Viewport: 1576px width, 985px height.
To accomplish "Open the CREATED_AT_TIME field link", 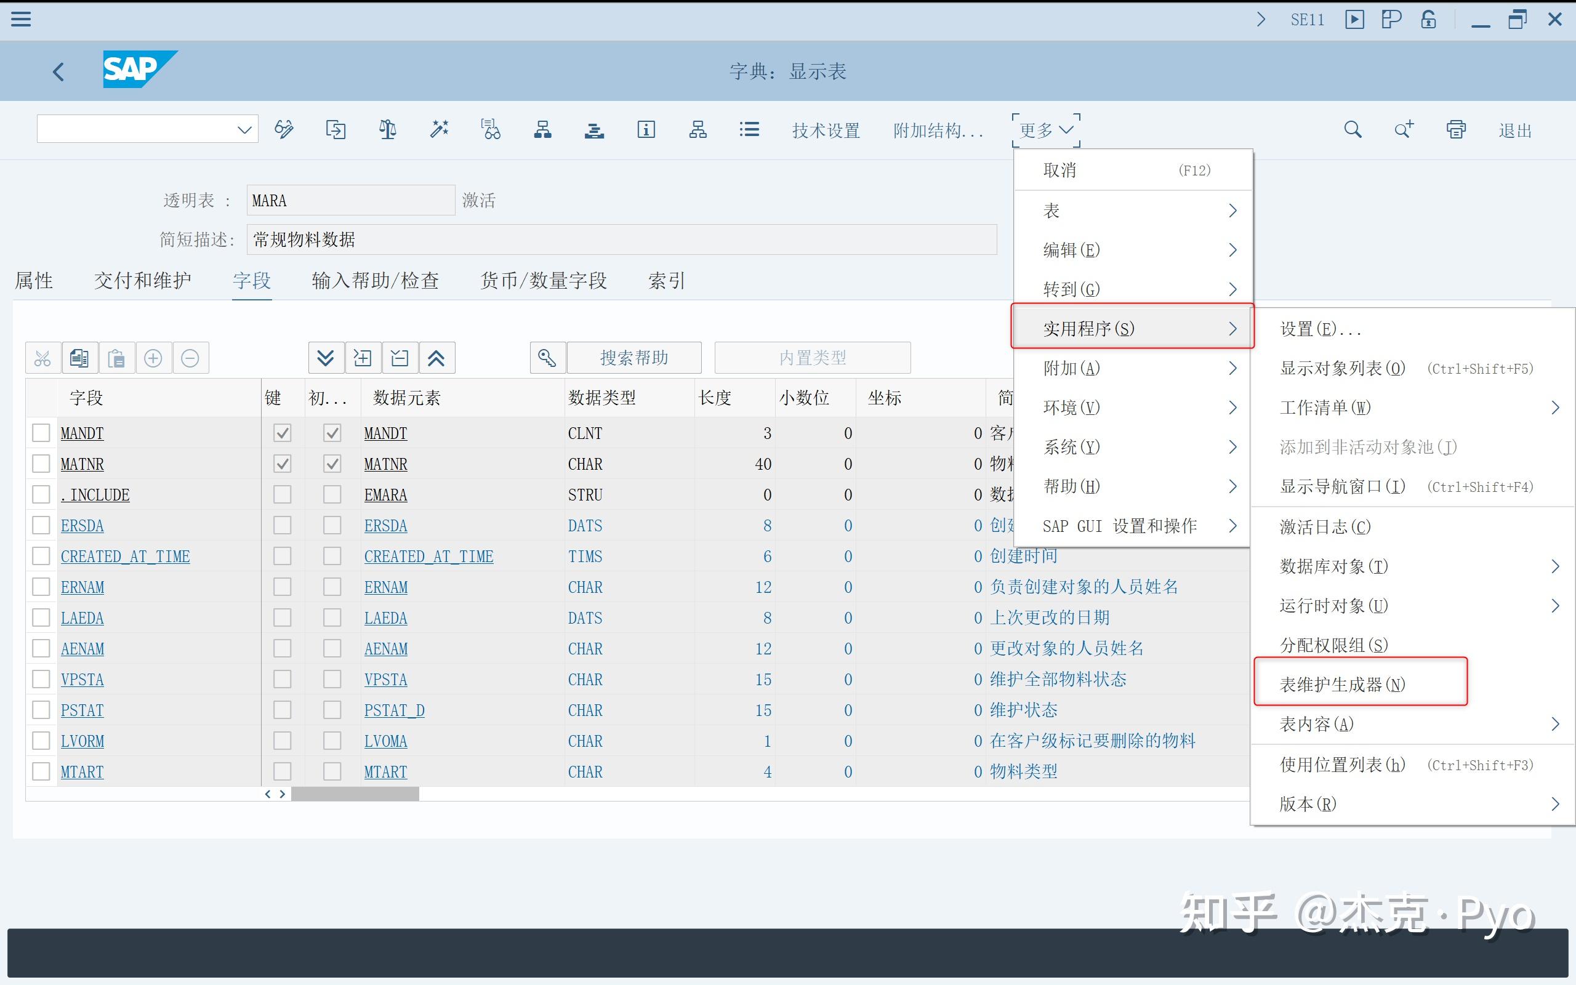I will 125,557.
